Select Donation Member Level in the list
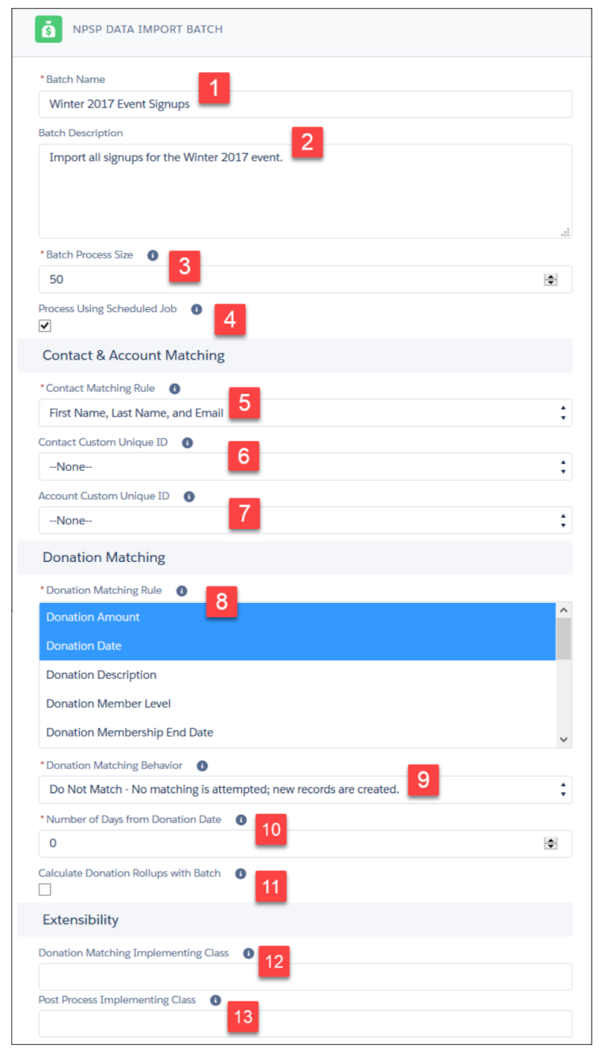This screenshot has width=604, height=1057. coord(297,704)
